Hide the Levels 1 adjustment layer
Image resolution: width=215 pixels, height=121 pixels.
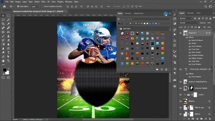click(x=181, y=95)
